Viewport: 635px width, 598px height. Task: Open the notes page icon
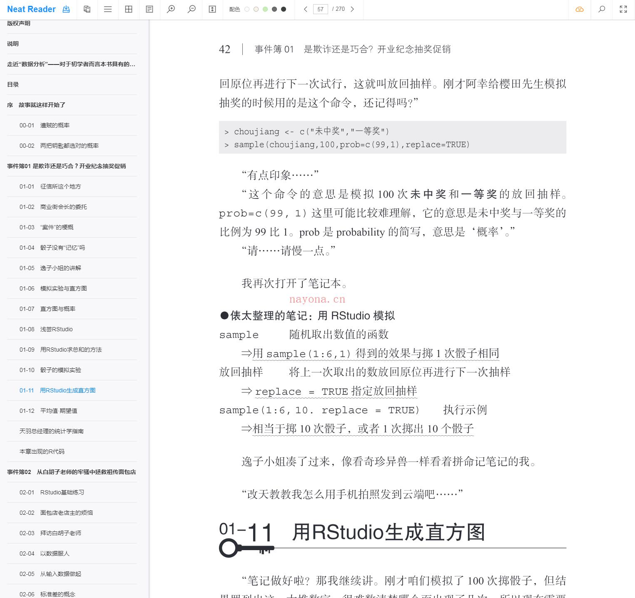pyautogui.click(x=149, y=9)
